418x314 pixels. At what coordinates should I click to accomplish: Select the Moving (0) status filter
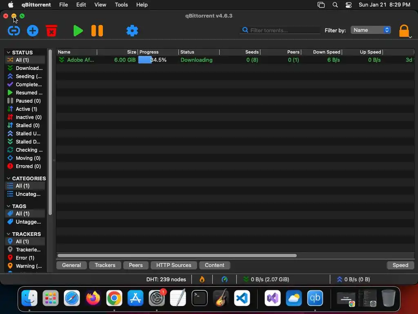[x=25, y=158]
